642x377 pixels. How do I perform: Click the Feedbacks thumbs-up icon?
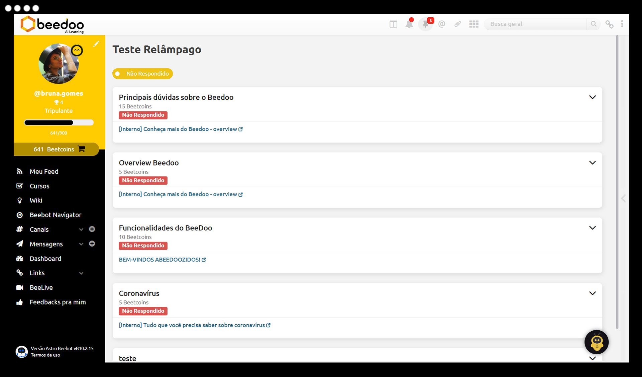(x=20, y=302)
